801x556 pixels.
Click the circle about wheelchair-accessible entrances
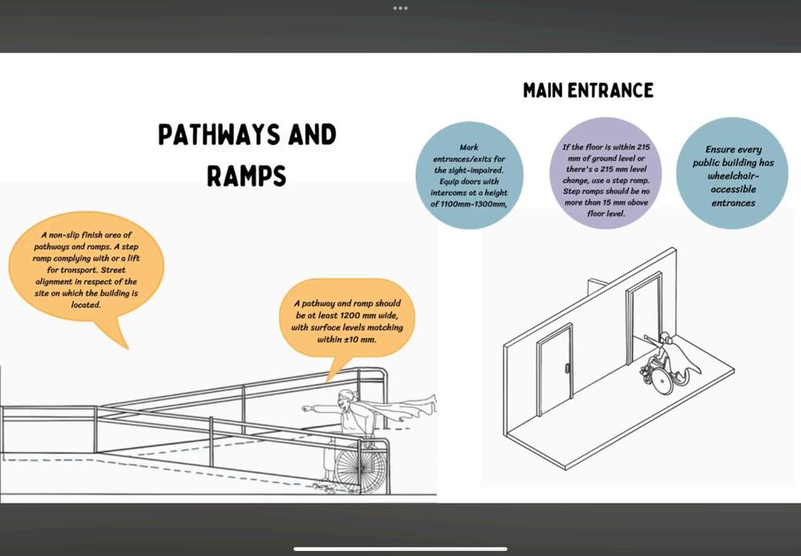click(x=732, y=174)
